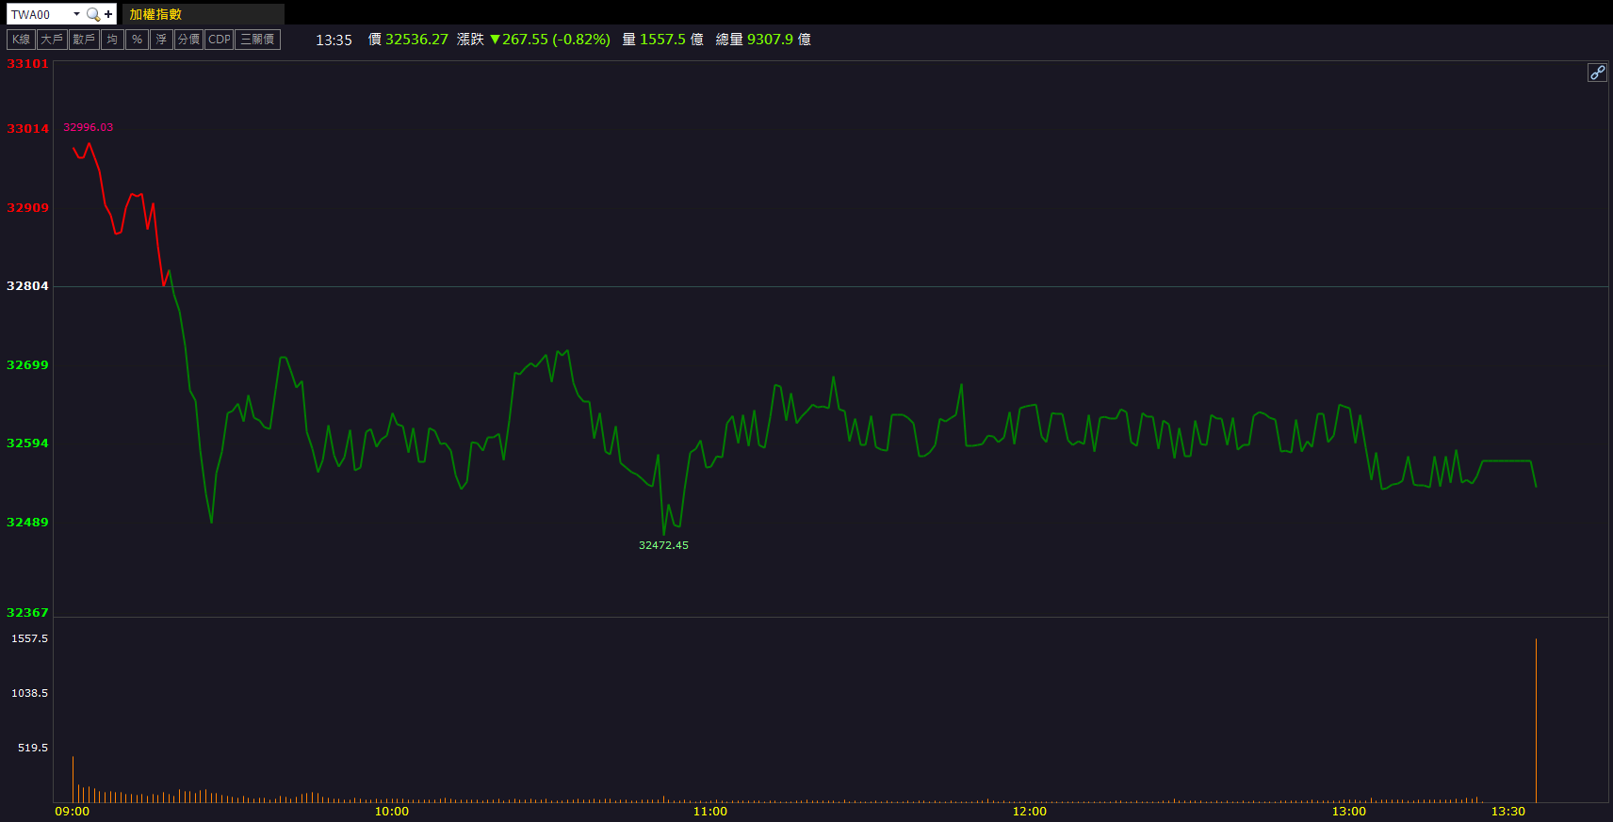Image resolution: width=1613 pixels, height=822 pixels.
Task: Click the plus icon to add symbol
Action: (108, 14)
